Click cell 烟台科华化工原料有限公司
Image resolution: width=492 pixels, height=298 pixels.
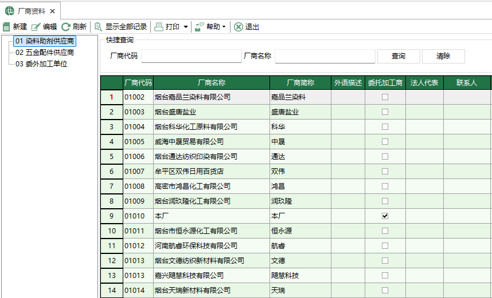(x=212, y=127)
